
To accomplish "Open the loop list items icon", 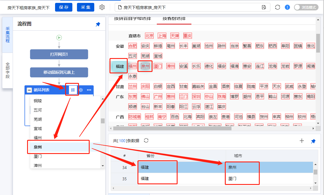I will coord(73,90).
